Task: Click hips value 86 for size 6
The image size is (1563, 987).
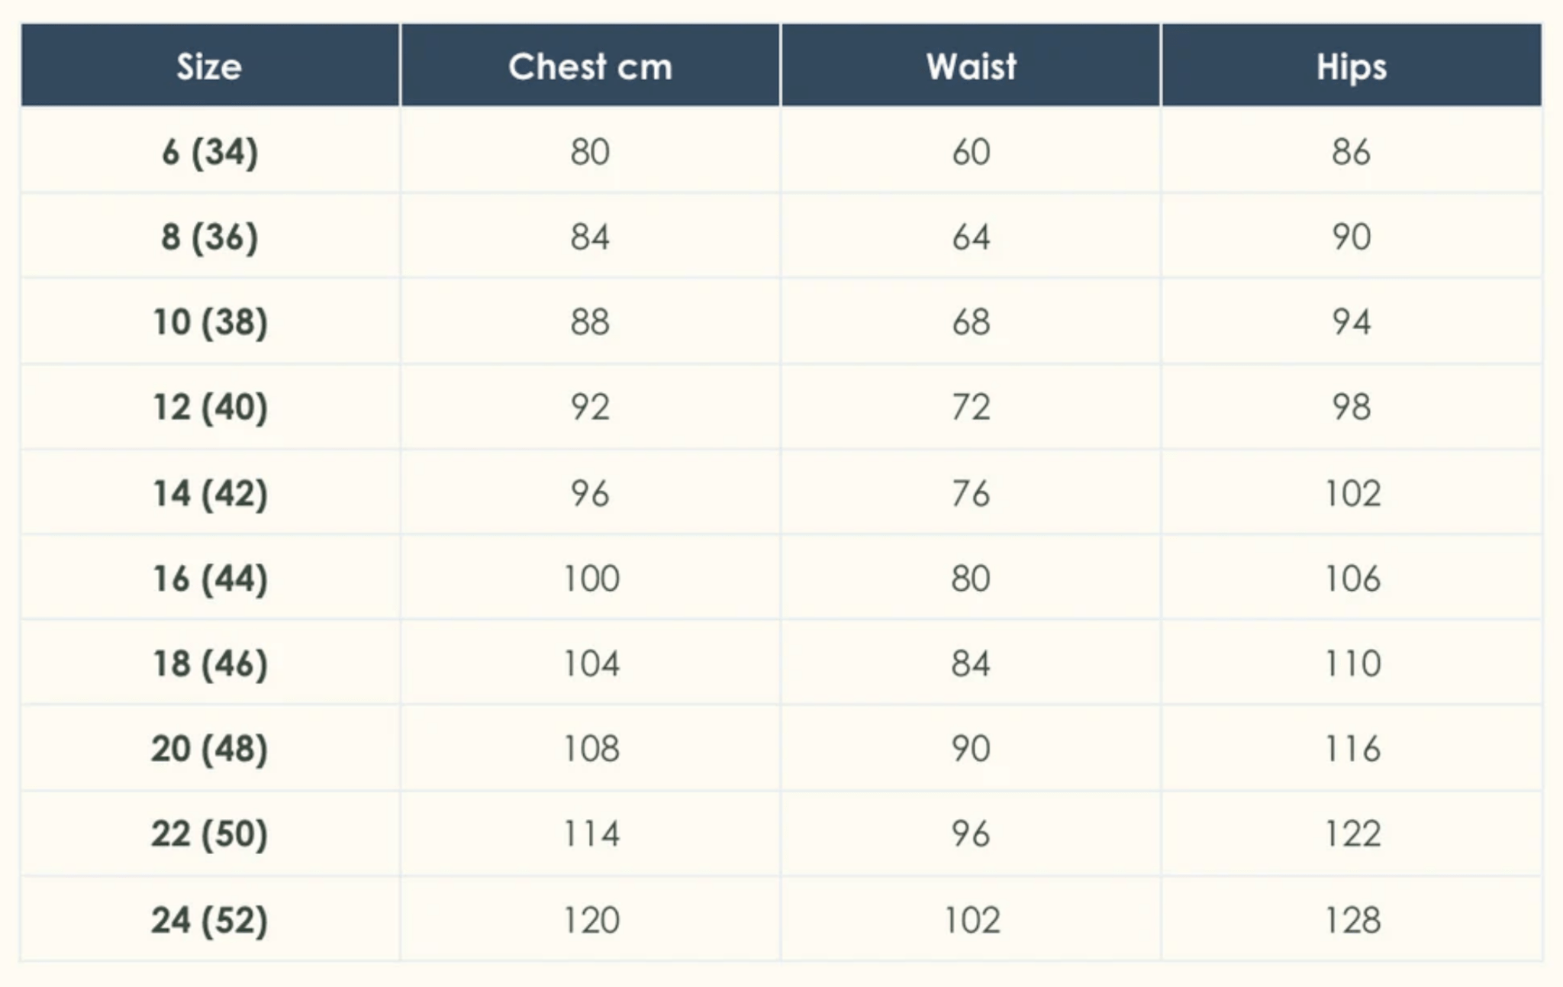Action: [x=1351, y=151]
